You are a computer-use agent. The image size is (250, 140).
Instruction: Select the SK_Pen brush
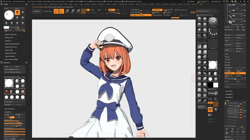pyautogui.click(x=205, y=101)
